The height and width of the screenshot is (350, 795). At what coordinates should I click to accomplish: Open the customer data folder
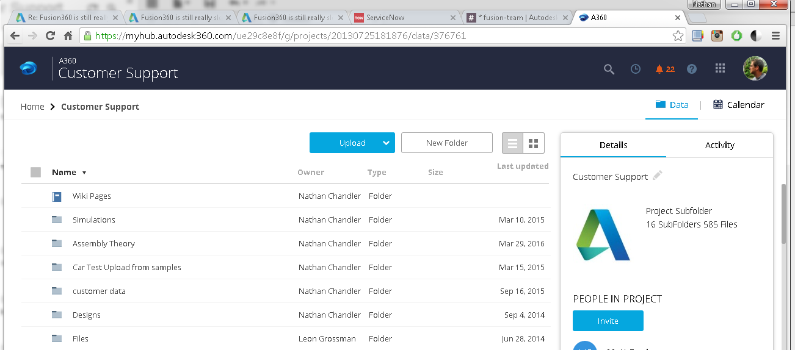point(99,291)
